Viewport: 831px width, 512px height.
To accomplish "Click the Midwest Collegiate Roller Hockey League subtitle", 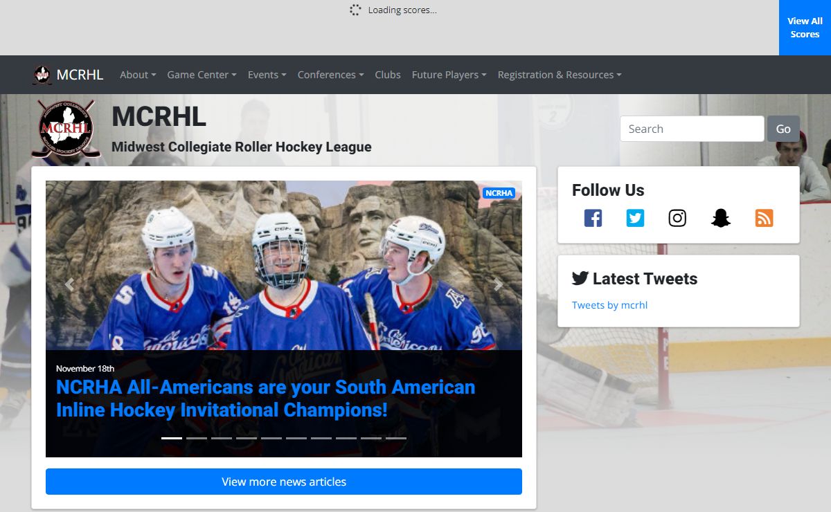I will point(242,147).
